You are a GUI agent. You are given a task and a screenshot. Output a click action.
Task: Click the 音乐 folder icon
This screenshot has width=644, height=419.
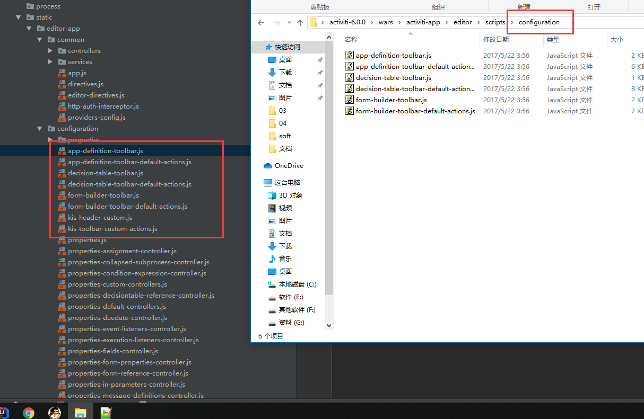click(272, 259)
